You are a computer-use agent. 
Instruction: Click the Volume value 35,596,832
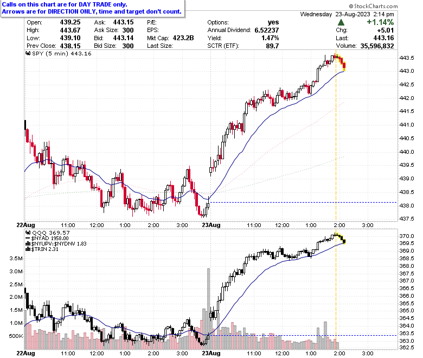pyautogui.click(x=377, y=46)
